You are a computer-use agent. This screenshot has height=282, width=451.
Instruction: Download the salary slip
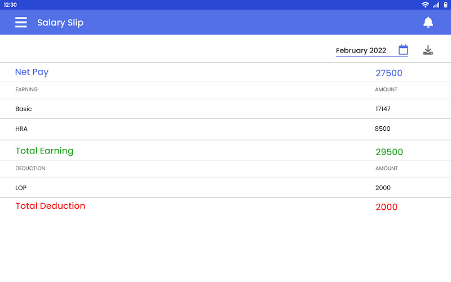[x=428, y=50]
